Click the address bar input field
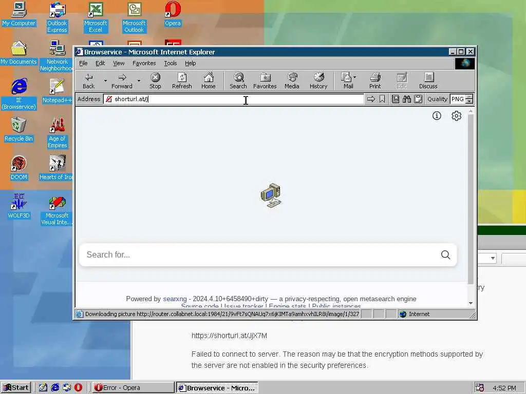 (x=234, y=99)
